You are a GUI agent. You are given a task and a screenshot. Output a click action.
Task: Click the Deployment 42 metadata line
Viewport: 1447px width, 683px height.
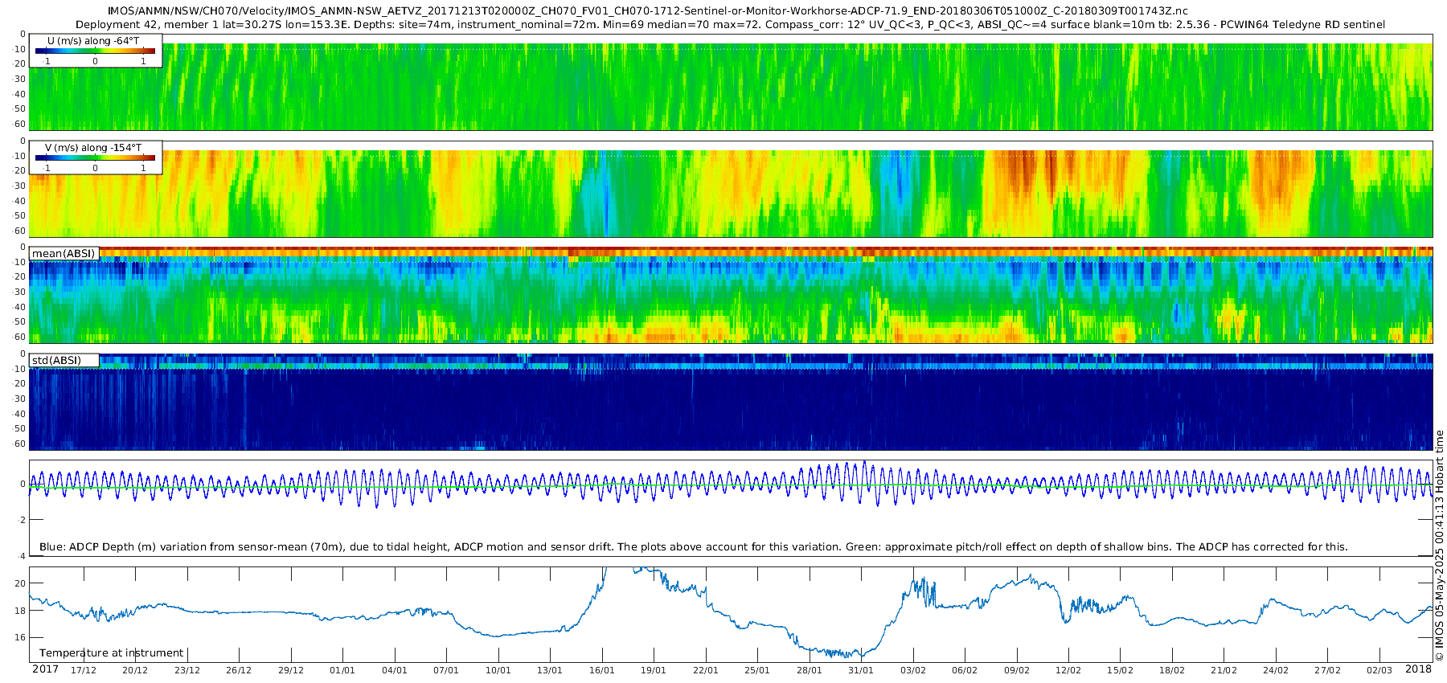pos(730,24)
